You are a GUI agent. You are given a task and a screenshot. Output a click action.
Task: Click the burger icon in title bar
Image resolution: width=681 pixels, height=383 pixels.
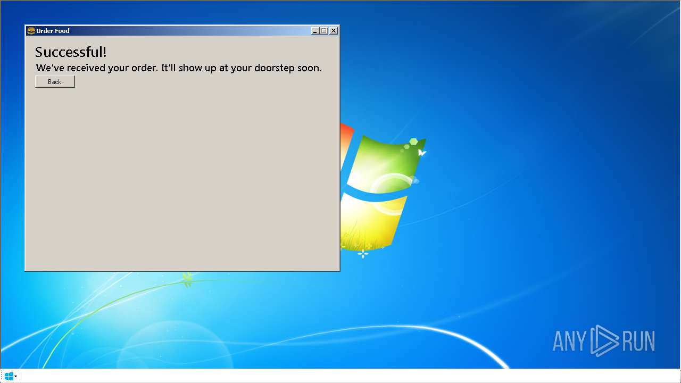[31, 31]
